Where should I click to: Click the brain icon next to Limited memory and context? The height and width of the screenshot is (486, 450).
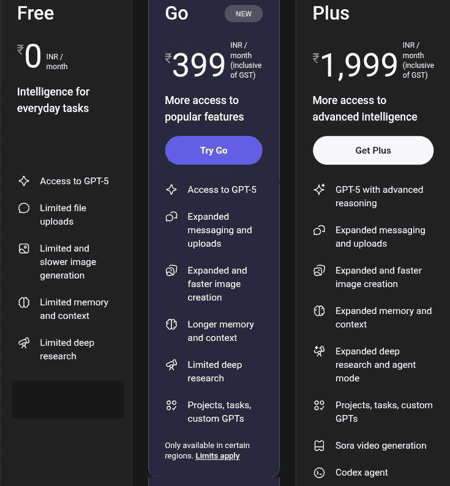(x=24, y=302)
